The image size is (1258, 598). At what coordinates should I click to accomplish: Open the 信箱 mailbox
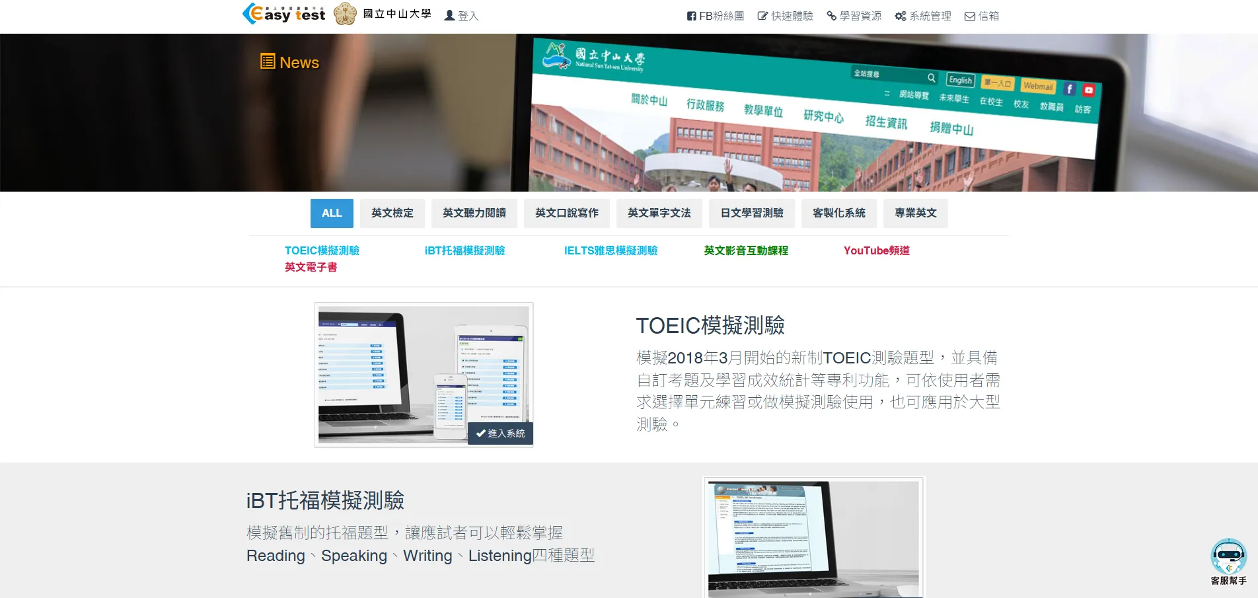tap(982, 16)
